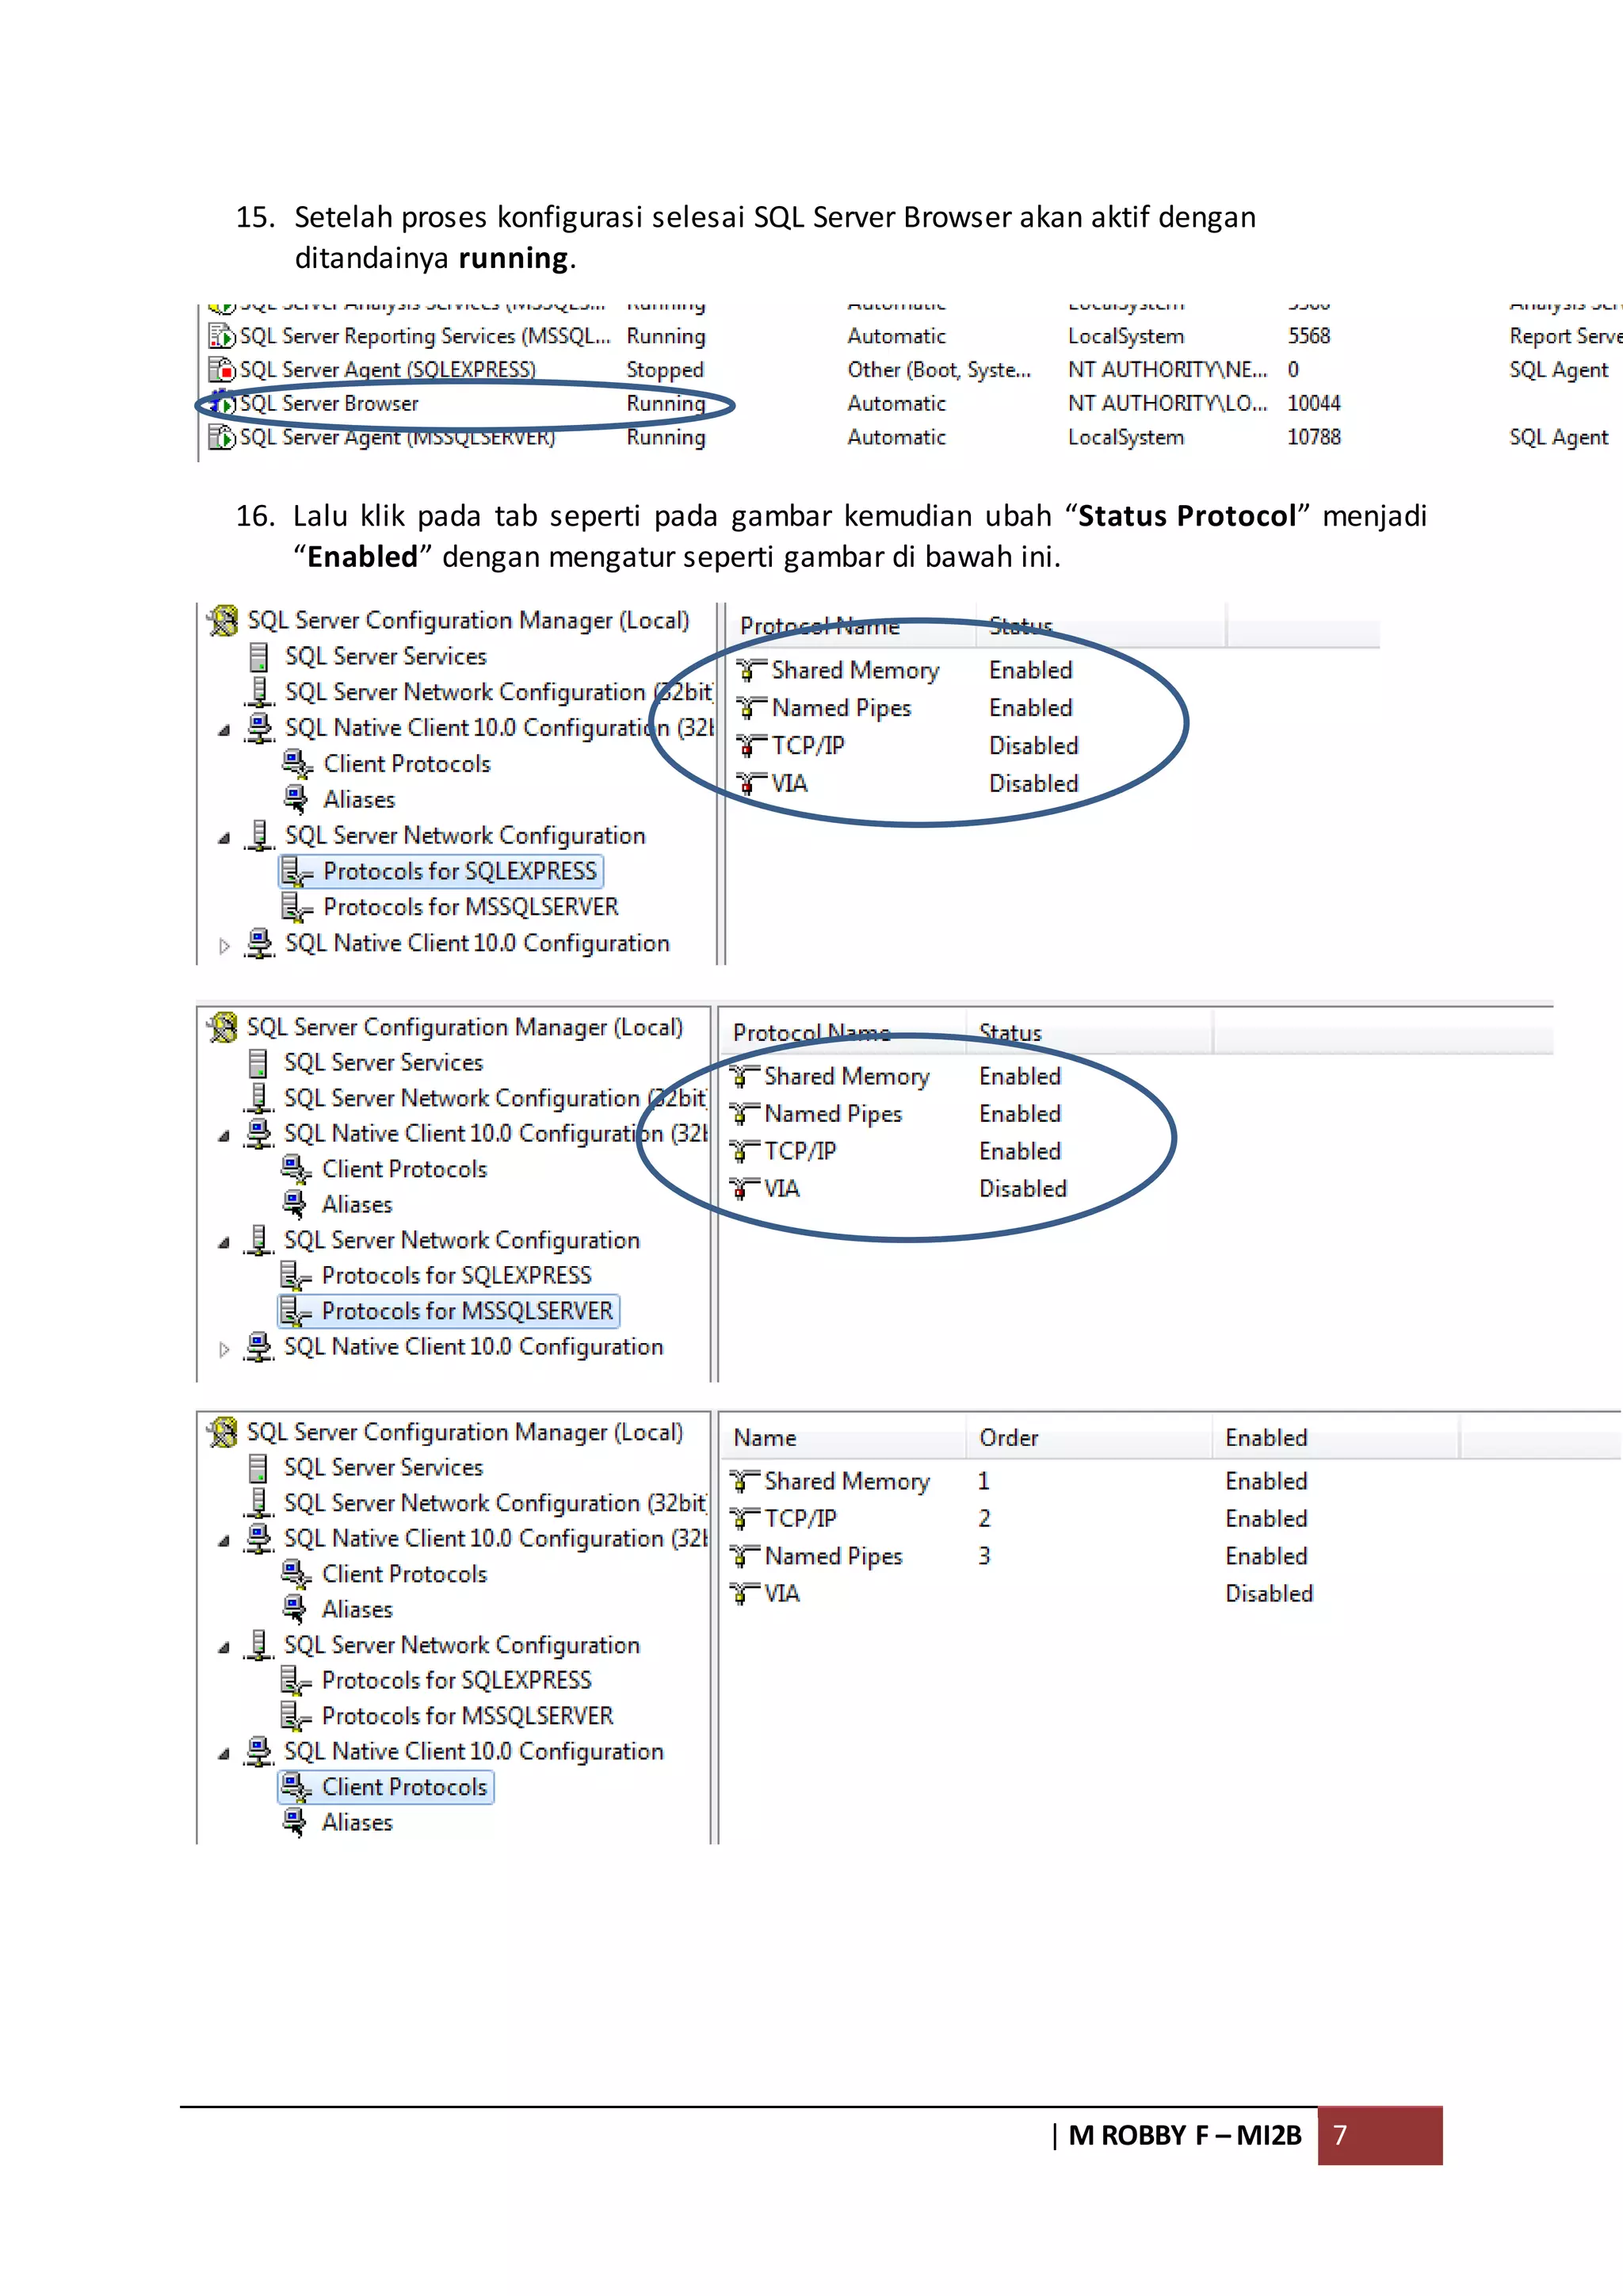1623x2296 pixels.
Task: Collapse SQL Server Network Configuration in tree with SQLEXPRESS highlighted
Action: pyautogui.click(x=223, y=838)
